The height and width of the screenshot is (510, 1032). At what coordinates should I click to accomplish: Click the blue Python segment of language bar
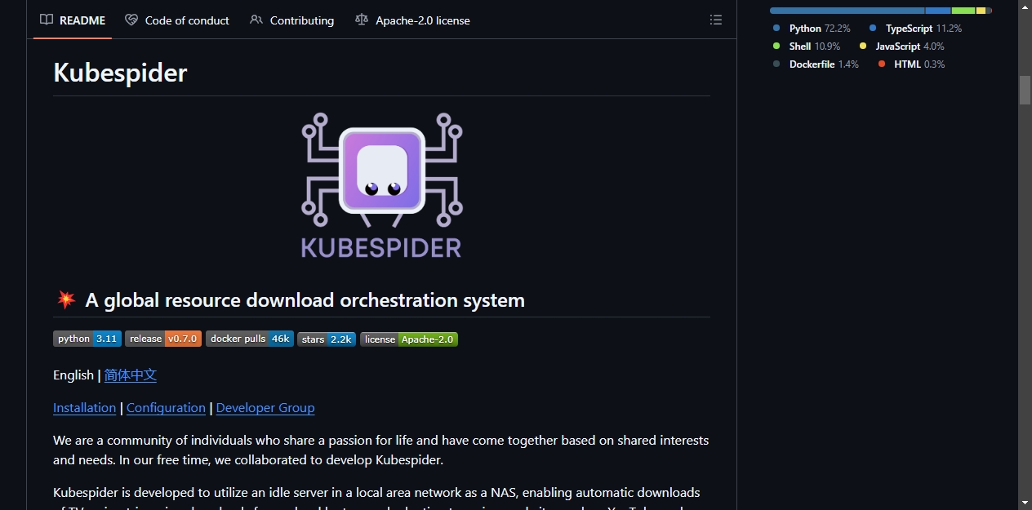(x=847, y=11)
